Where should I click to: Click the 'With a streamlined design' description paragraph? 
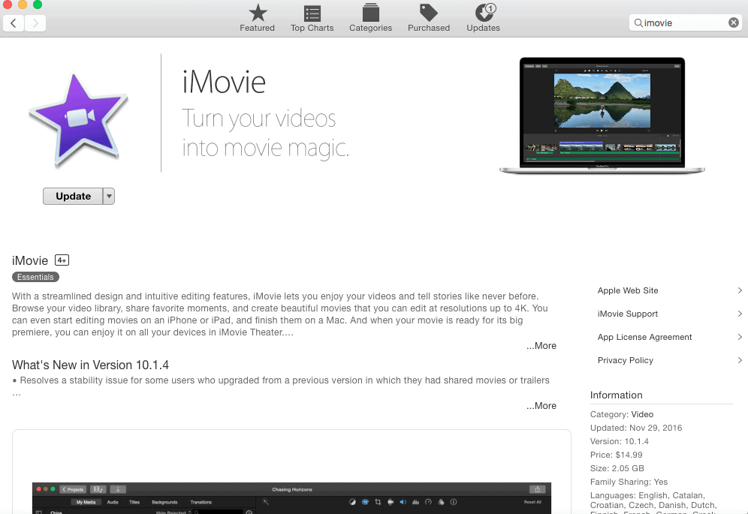[x=280, y=314]
